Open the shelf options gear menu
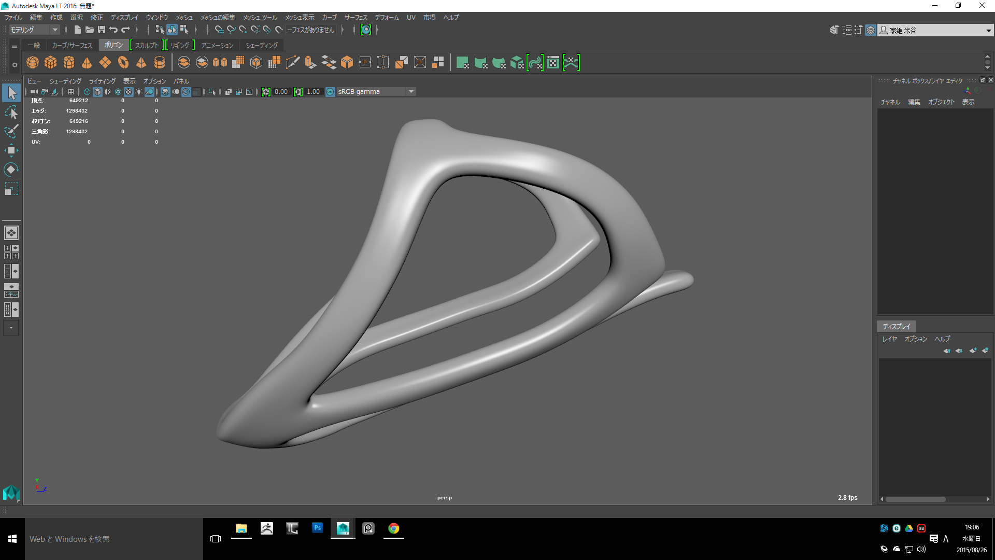The width and height of the screenshot is (995, 560). tap(15, 65)
